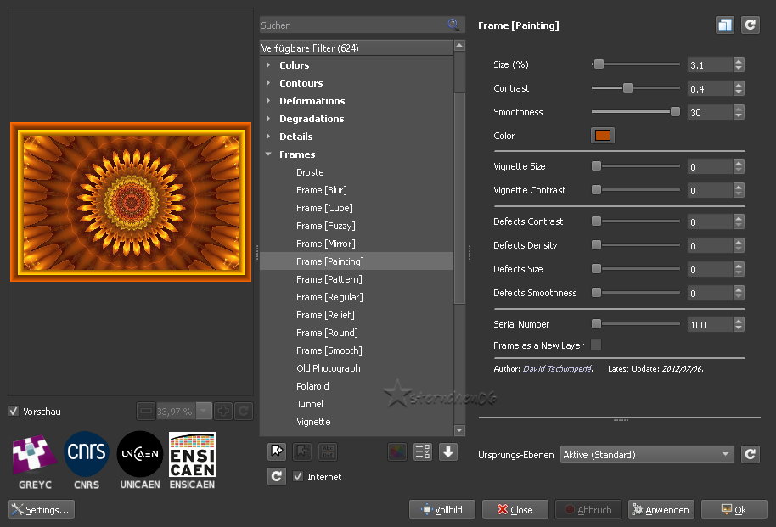Collapse the Frames filter category
Image resolution: width=776 pixels, height=527 pixels.
click(268, 154)
